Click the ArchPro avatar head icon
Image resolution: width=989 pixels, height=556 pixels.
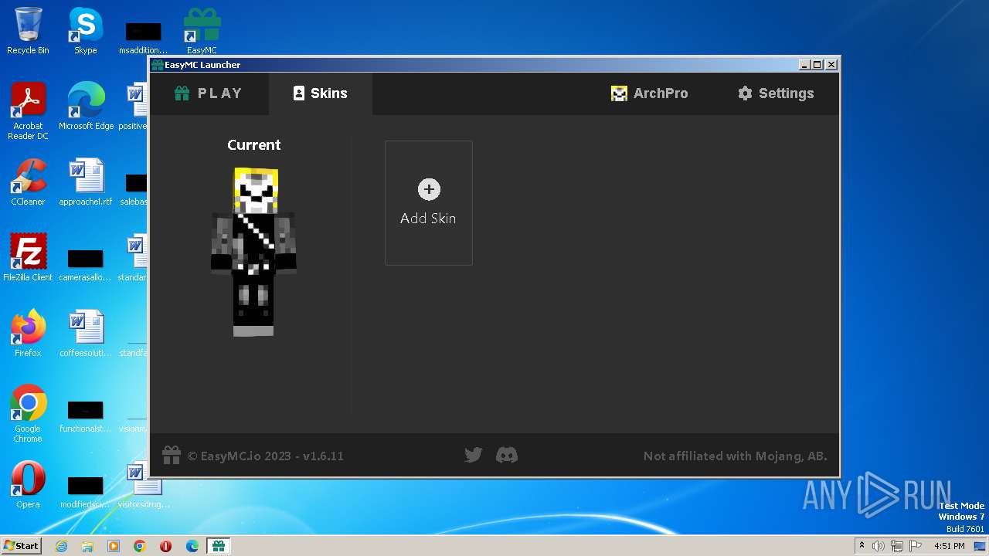coord(619,93)
